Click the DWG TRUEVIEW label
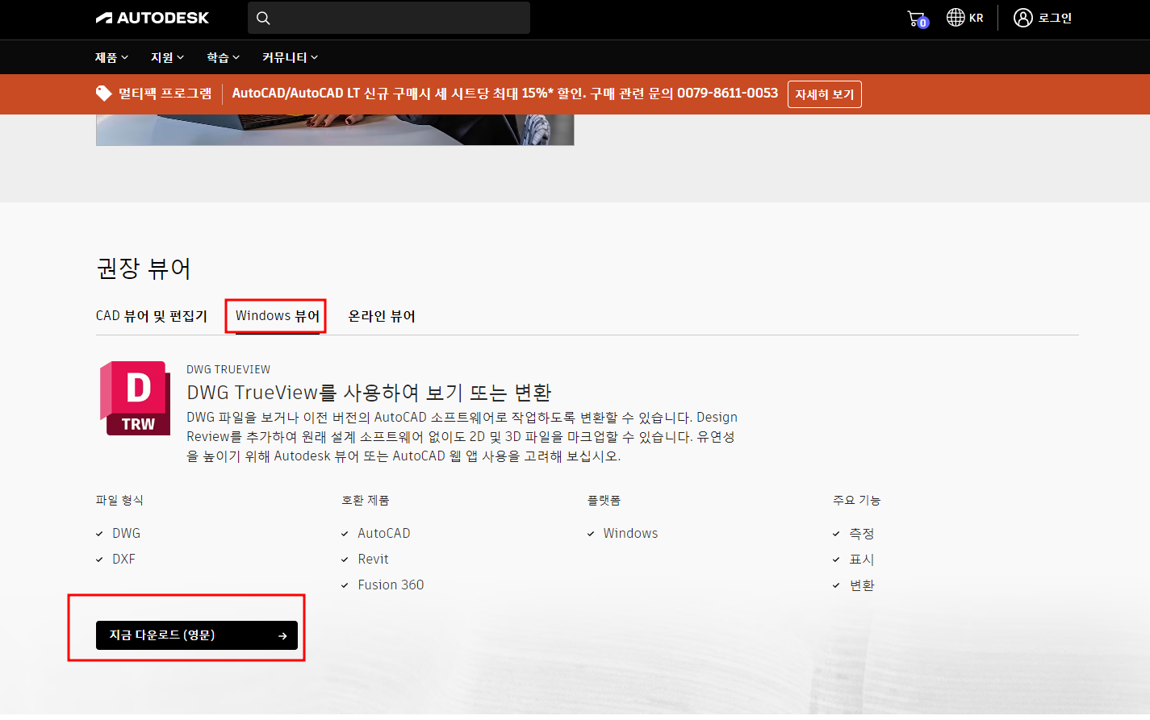Screen dimensions: 1150x720 click(228, 369)
